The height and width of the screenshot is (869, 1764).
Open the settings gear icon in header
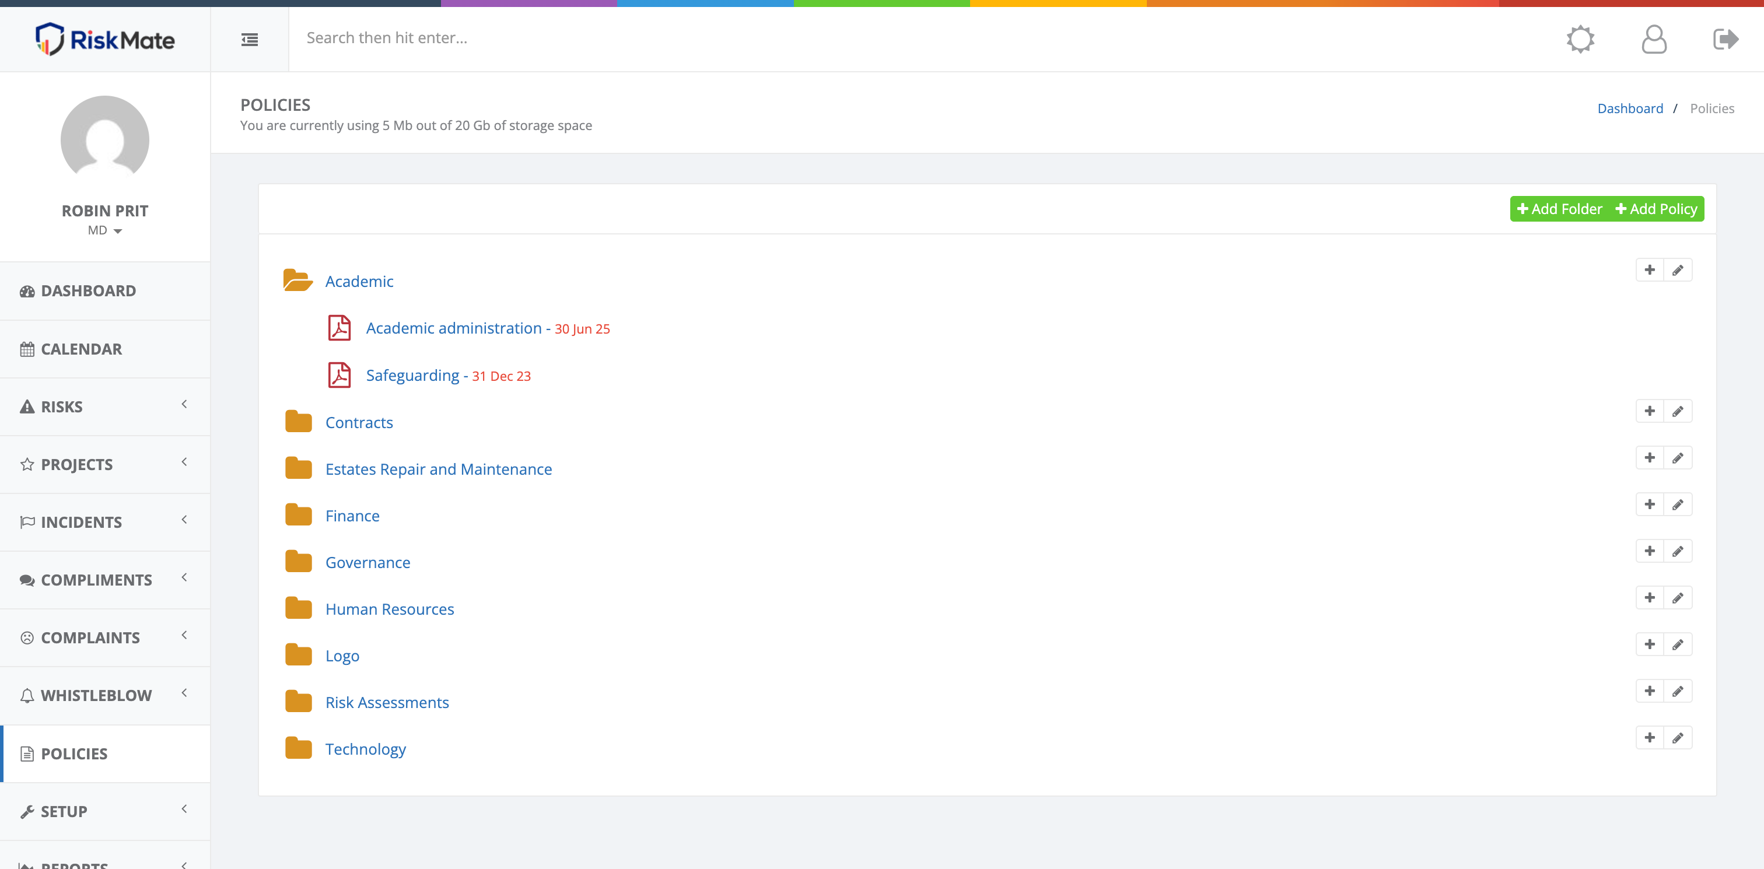[1580, 39]
